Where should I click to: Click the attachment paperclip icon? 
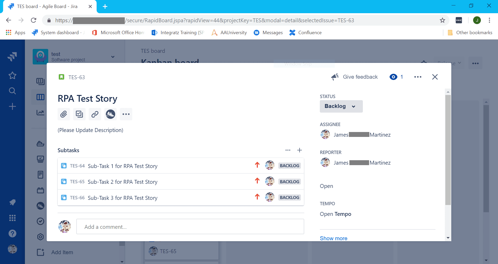click(x=64, y=114)
